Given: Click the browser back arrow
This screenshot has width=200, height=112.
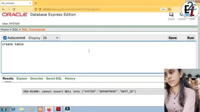Looking at the screenshot, I should click(3, 9).
